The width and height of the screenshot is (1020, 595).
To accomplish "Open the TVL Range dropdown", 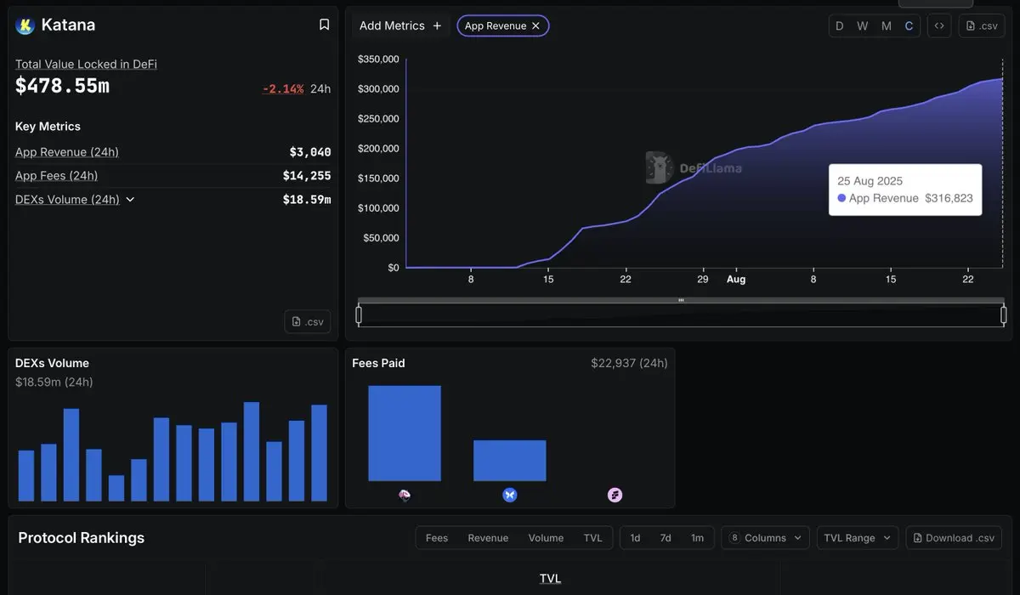I will pos(858,538).
